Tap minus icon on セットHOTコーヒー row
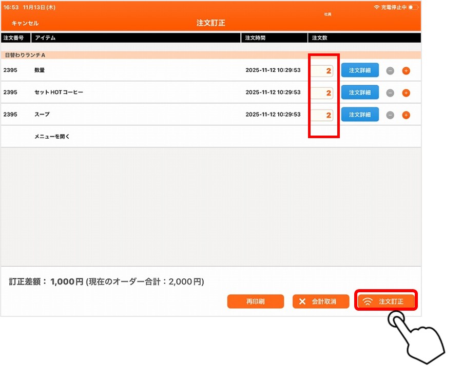The height and width of the screenshot is (379, 462). pos(390,93)
